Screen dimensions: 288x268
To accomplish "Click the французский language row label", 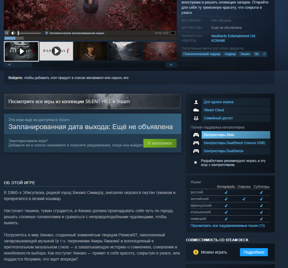I will [201, 205].
